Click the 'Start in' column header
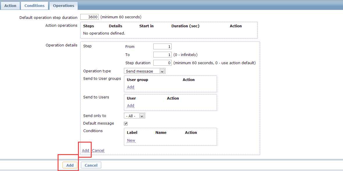This screenshot has height=171, width=343. coord(146,26)
